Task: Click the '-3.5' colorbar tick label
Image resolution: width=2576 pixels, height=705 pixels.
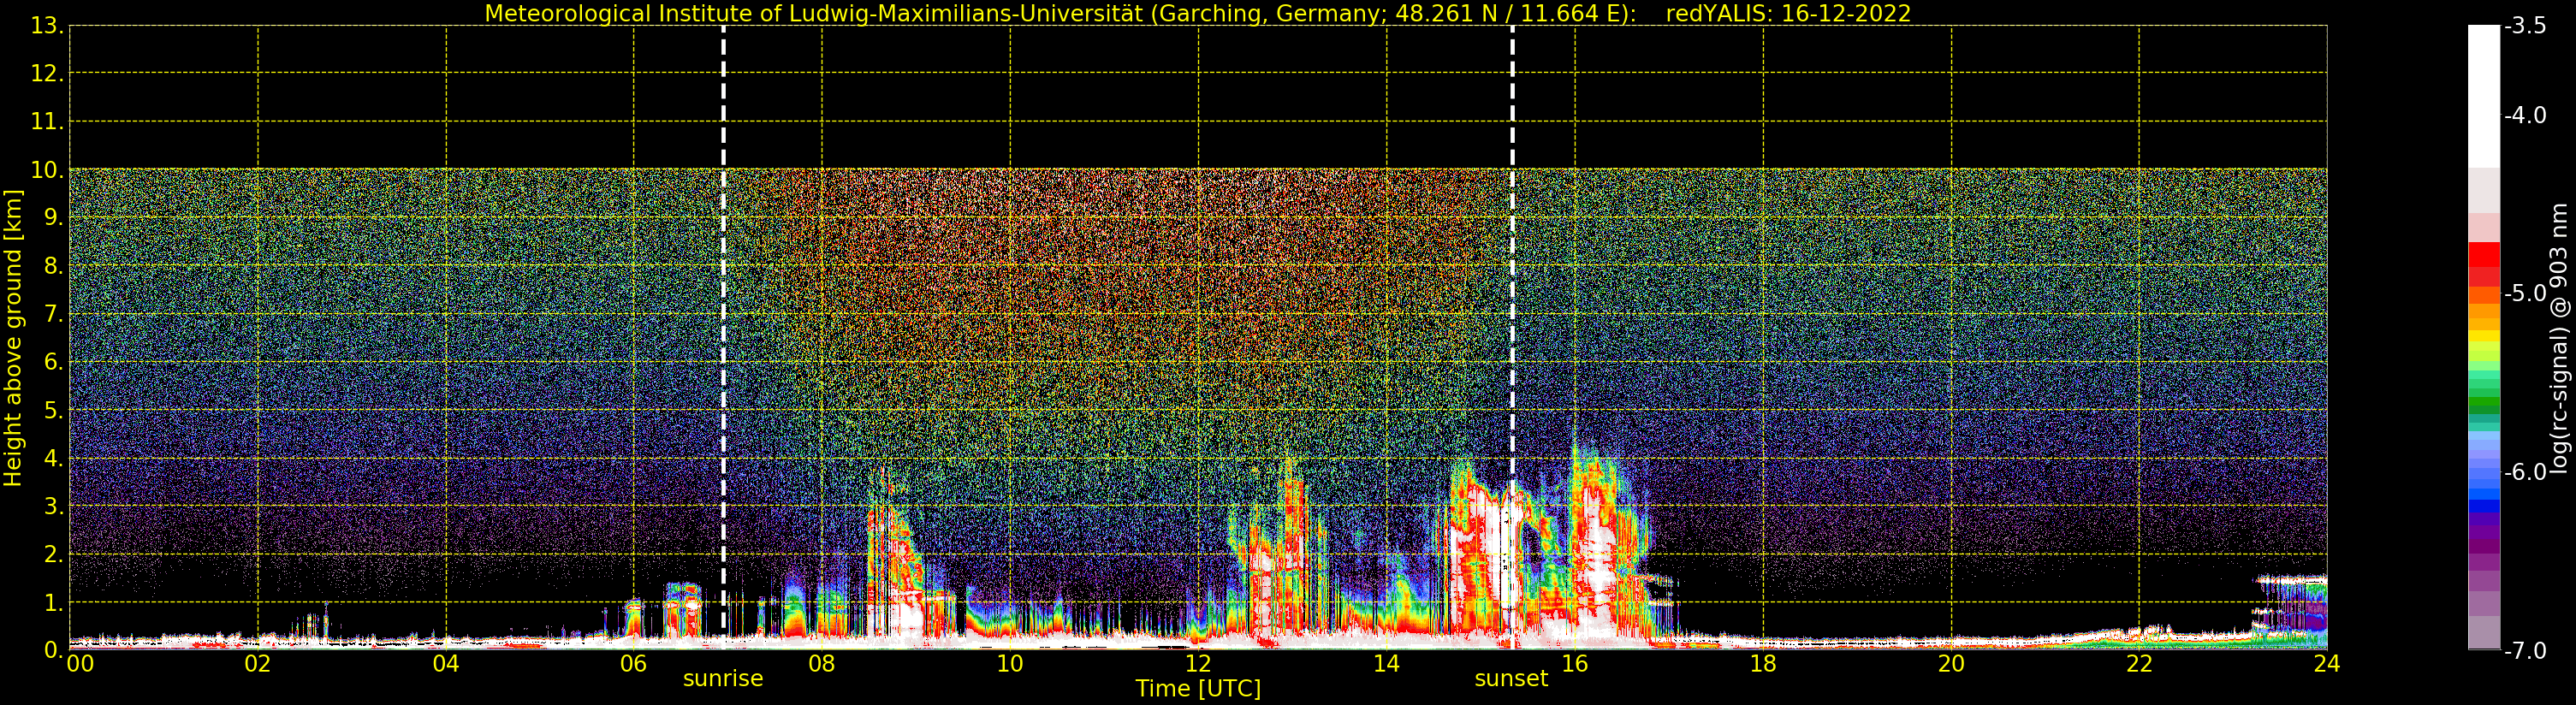Action: (2524, 26)
